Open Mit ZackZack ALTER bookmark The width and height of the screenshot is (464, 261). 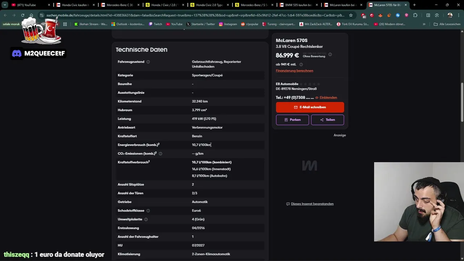pyautogui.click(x=316, y=24)
